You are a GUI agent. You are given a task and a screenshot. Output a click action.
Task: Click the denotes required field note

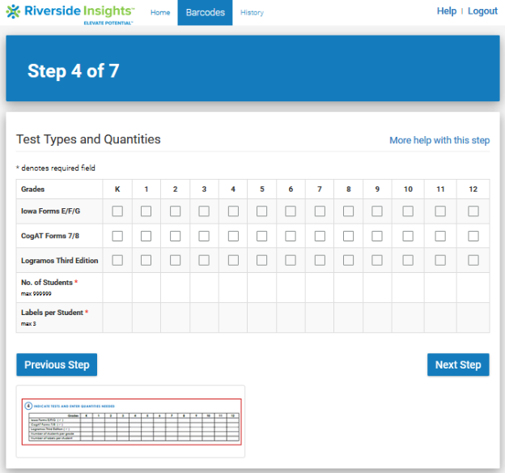click(x=56, y=168)
